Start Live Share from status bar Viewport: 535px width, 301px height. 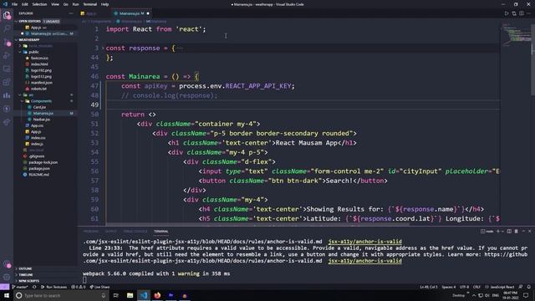100,287
